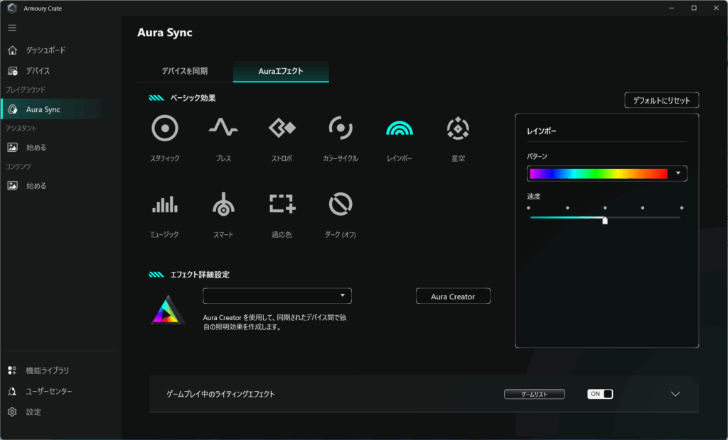Click the 始める icon under アシスタント
Image resolution: width=728 pixels, height=440 pixels.
coord(13,148)
